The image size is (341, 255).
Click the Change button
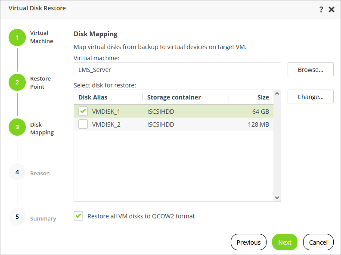(x=310, y=97)
